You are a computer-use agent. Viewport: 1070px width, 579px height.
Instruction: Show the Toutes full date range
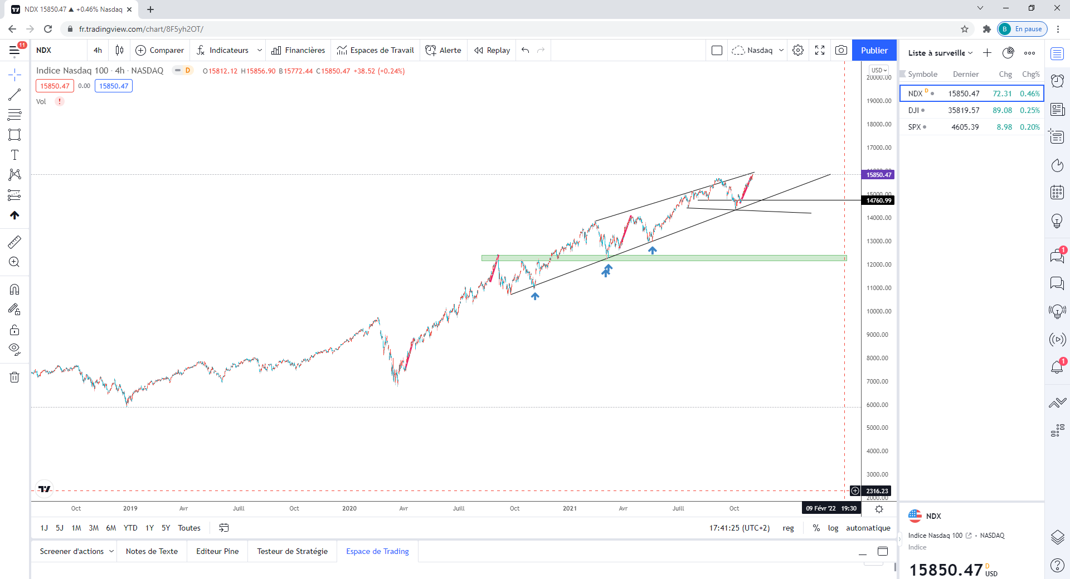(189, 528)
